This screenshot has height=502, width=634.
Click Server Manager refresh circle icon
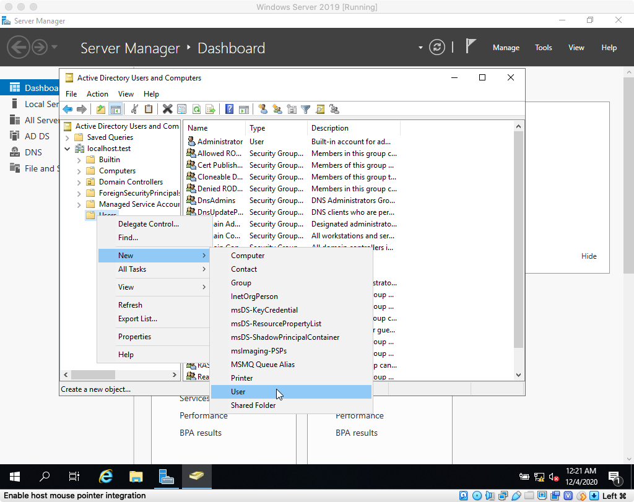coord(436,47)
